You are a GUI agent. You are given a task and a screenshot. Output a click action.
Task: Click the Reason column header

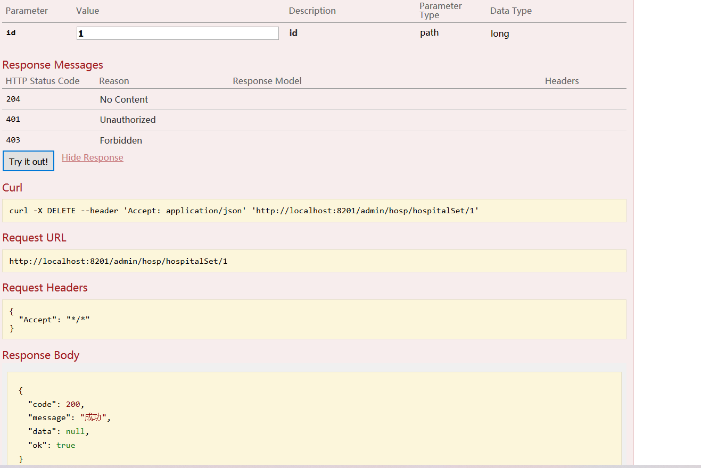point(114,81)
